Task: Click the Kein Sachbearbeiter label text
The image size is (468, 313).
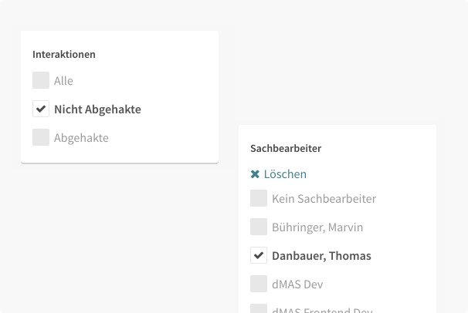Action: (x=324, y=199)
